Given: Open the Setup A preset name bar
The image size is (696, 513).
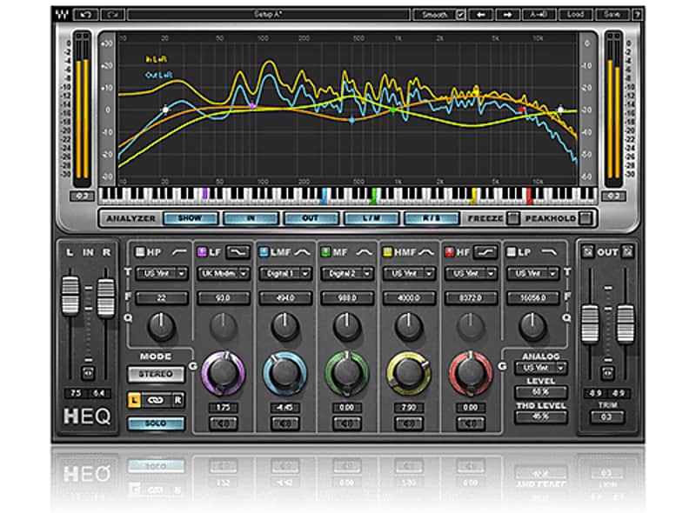Looking at the screenshot, I should (268, 15).
